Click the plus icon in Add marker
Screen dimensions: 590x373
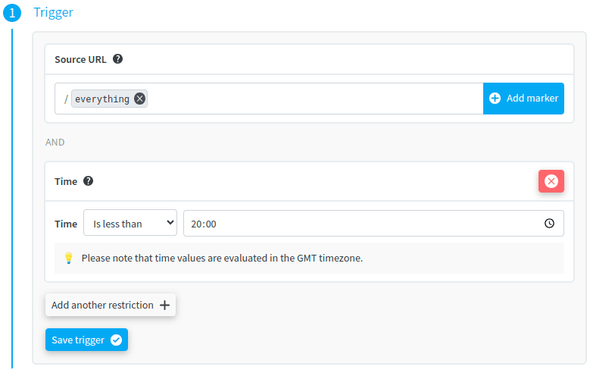(495, 99)
